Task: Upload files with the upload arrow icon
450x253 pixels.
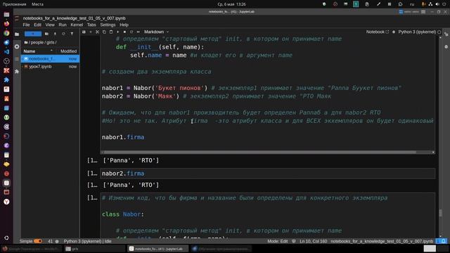Action: pos(55,34)
